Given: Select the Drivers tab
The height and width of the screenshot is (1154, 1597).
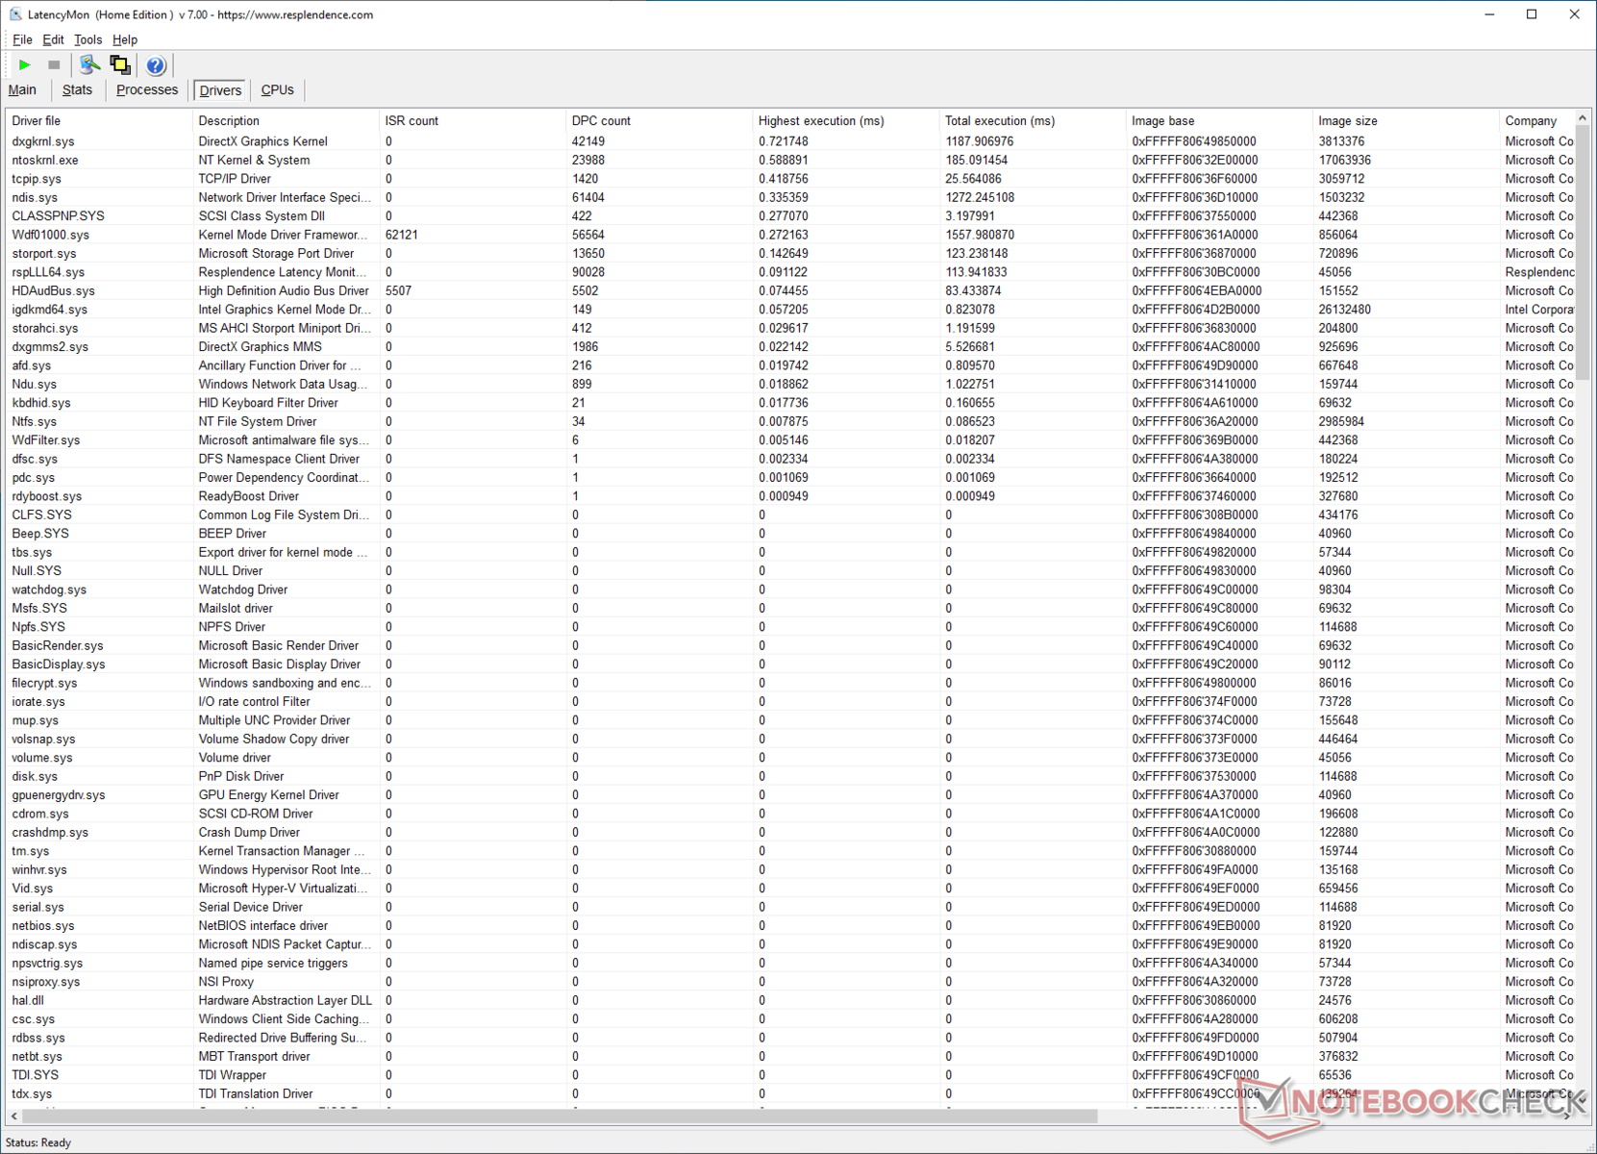Looking at the screenshot, I should click(x=220, y=90).
